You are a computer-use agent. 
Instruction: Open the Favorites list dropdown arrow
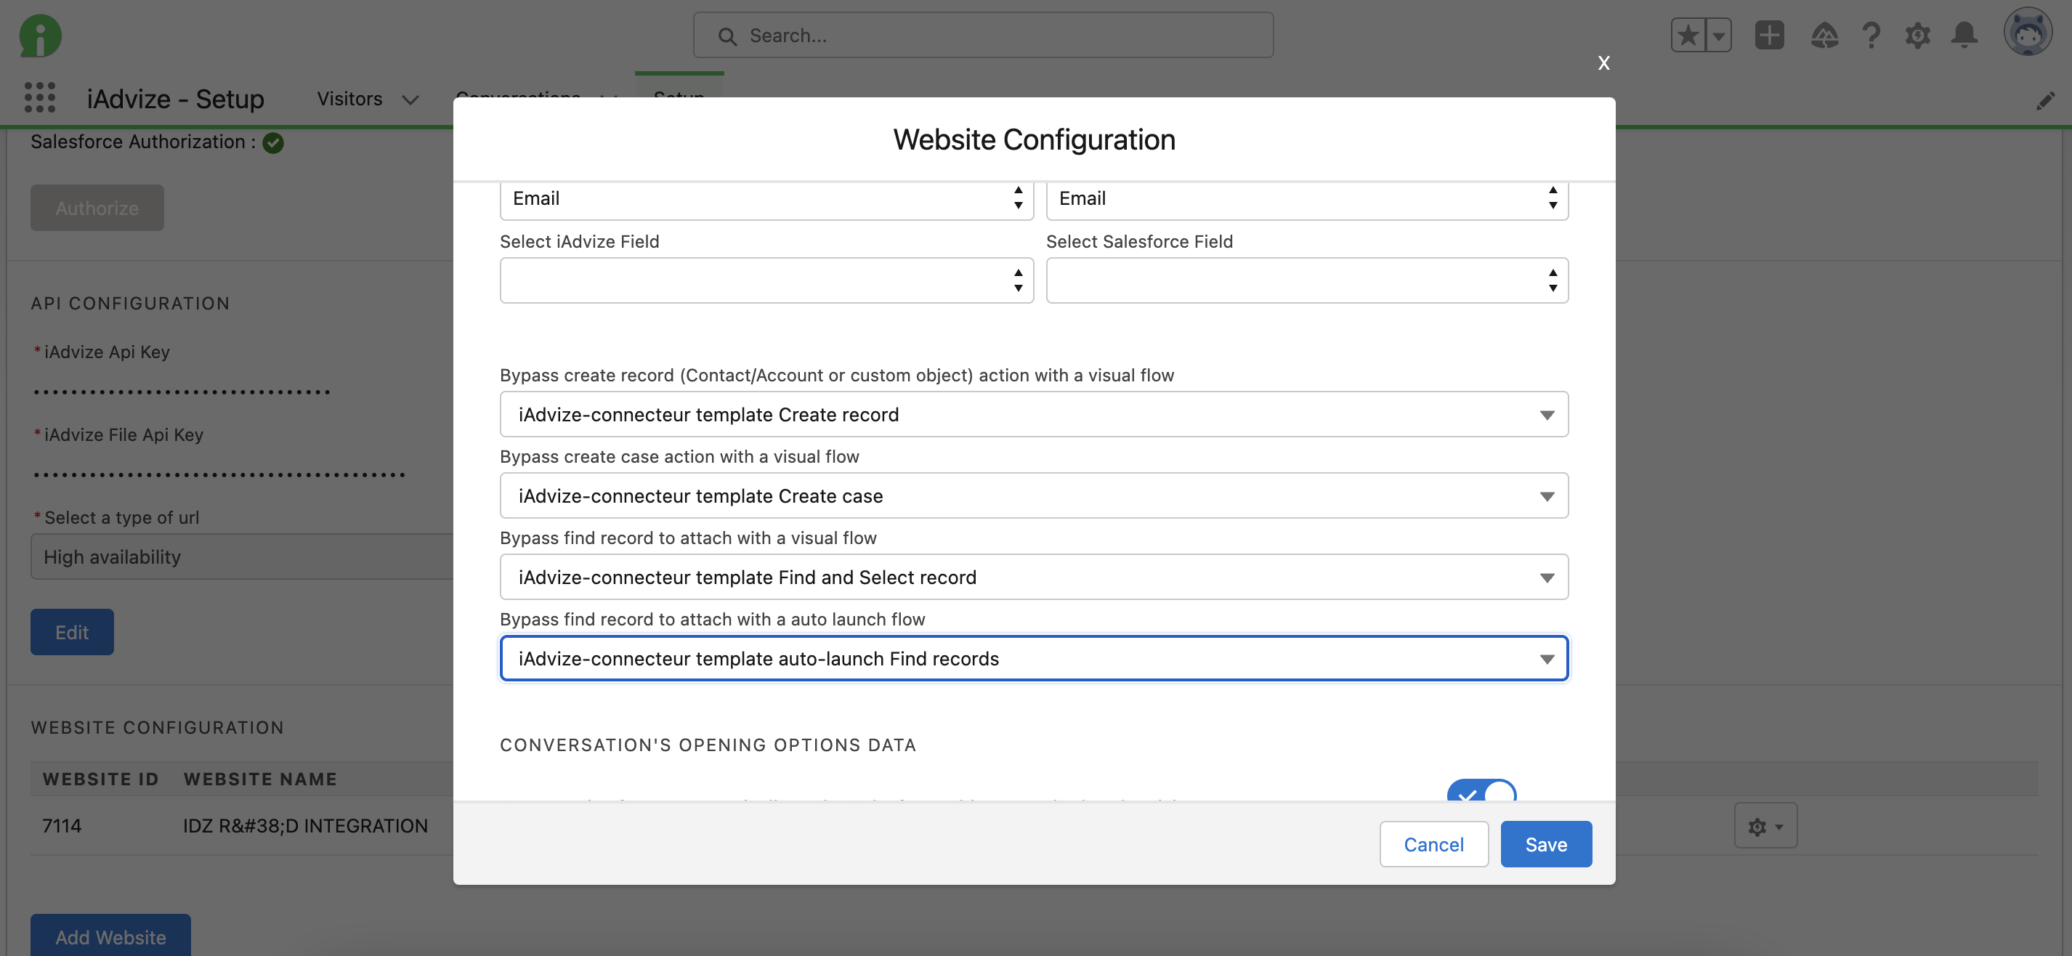click(1717, 36)
